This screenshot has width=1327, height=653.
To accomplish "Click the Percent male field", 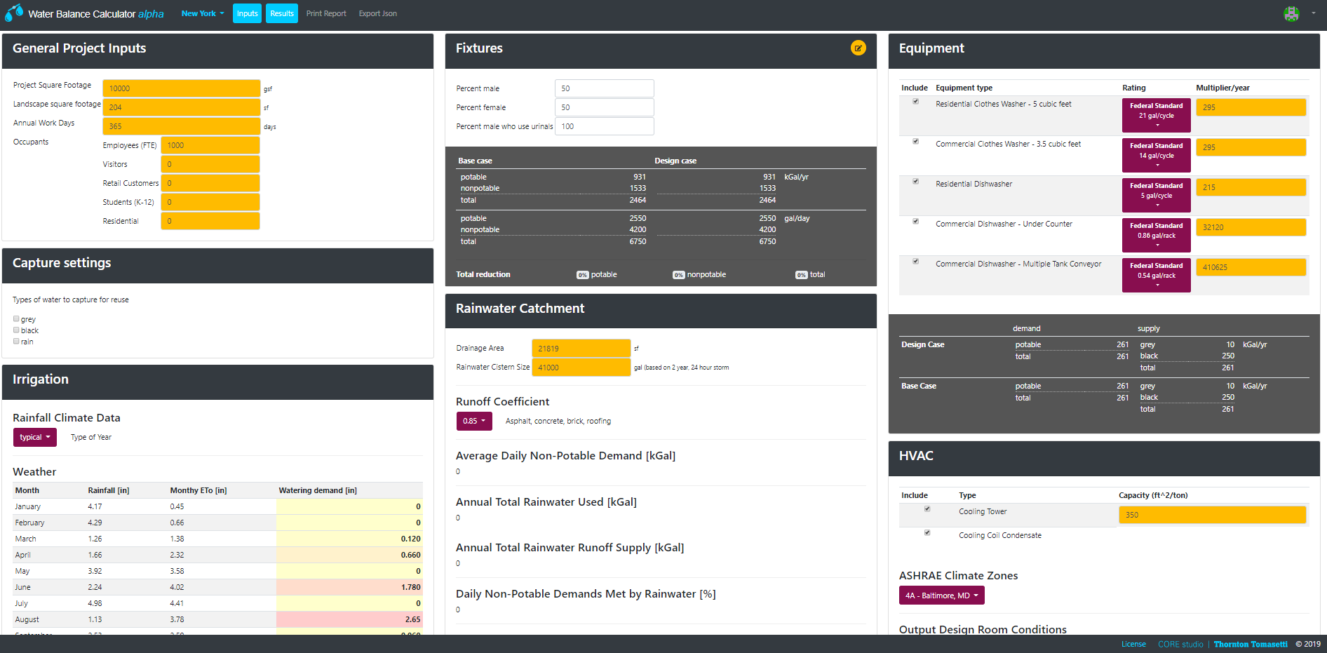I will (x=605, y=88).
